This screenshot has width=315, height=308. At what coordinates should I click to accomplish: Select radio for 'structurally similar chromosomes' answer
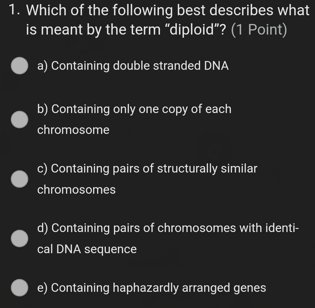[20, 179]
